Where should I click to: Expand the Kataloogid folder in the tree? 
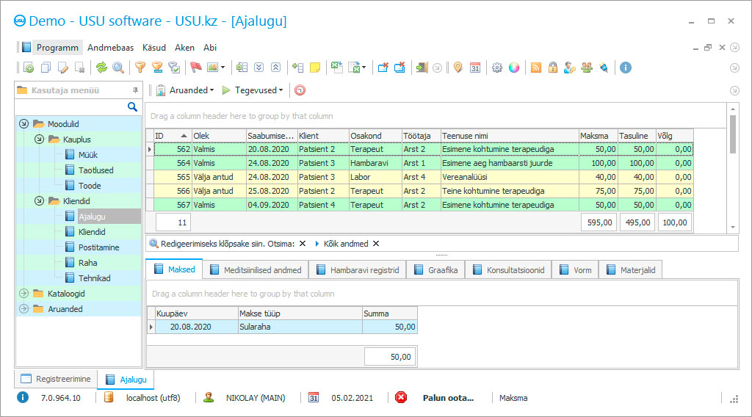tap(23, 294)
